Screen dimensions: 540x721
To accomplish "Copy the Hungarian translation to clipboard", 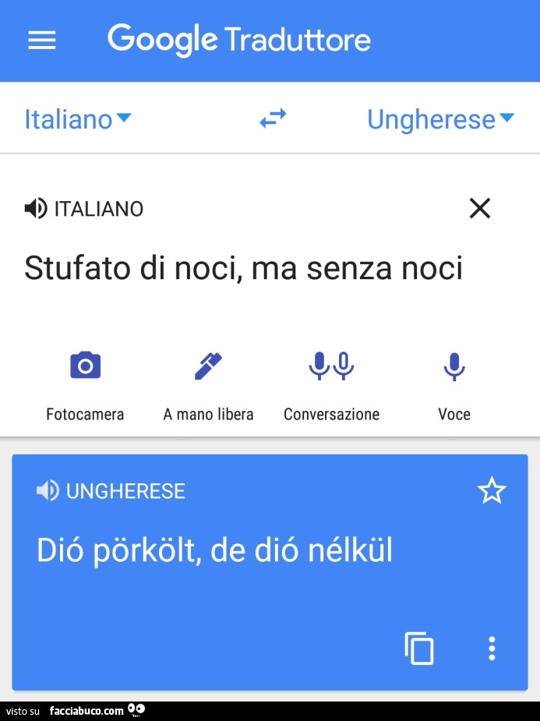I will point(419,649).
